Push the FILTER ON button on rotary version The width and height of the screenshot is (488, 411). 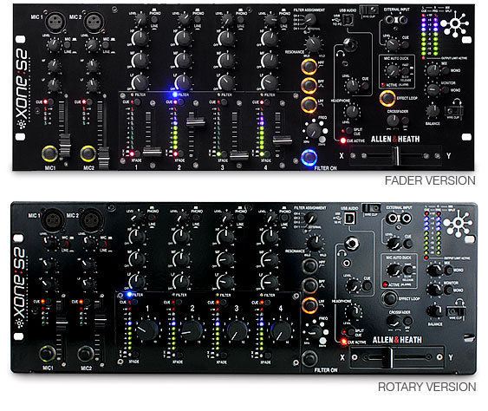(309, 358)
